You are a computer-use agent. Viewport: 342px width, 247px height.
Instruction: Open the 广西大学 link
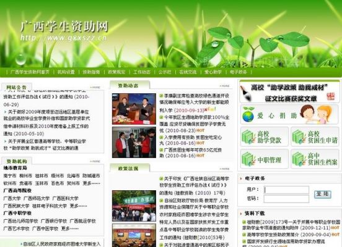[x=12, y=198]
